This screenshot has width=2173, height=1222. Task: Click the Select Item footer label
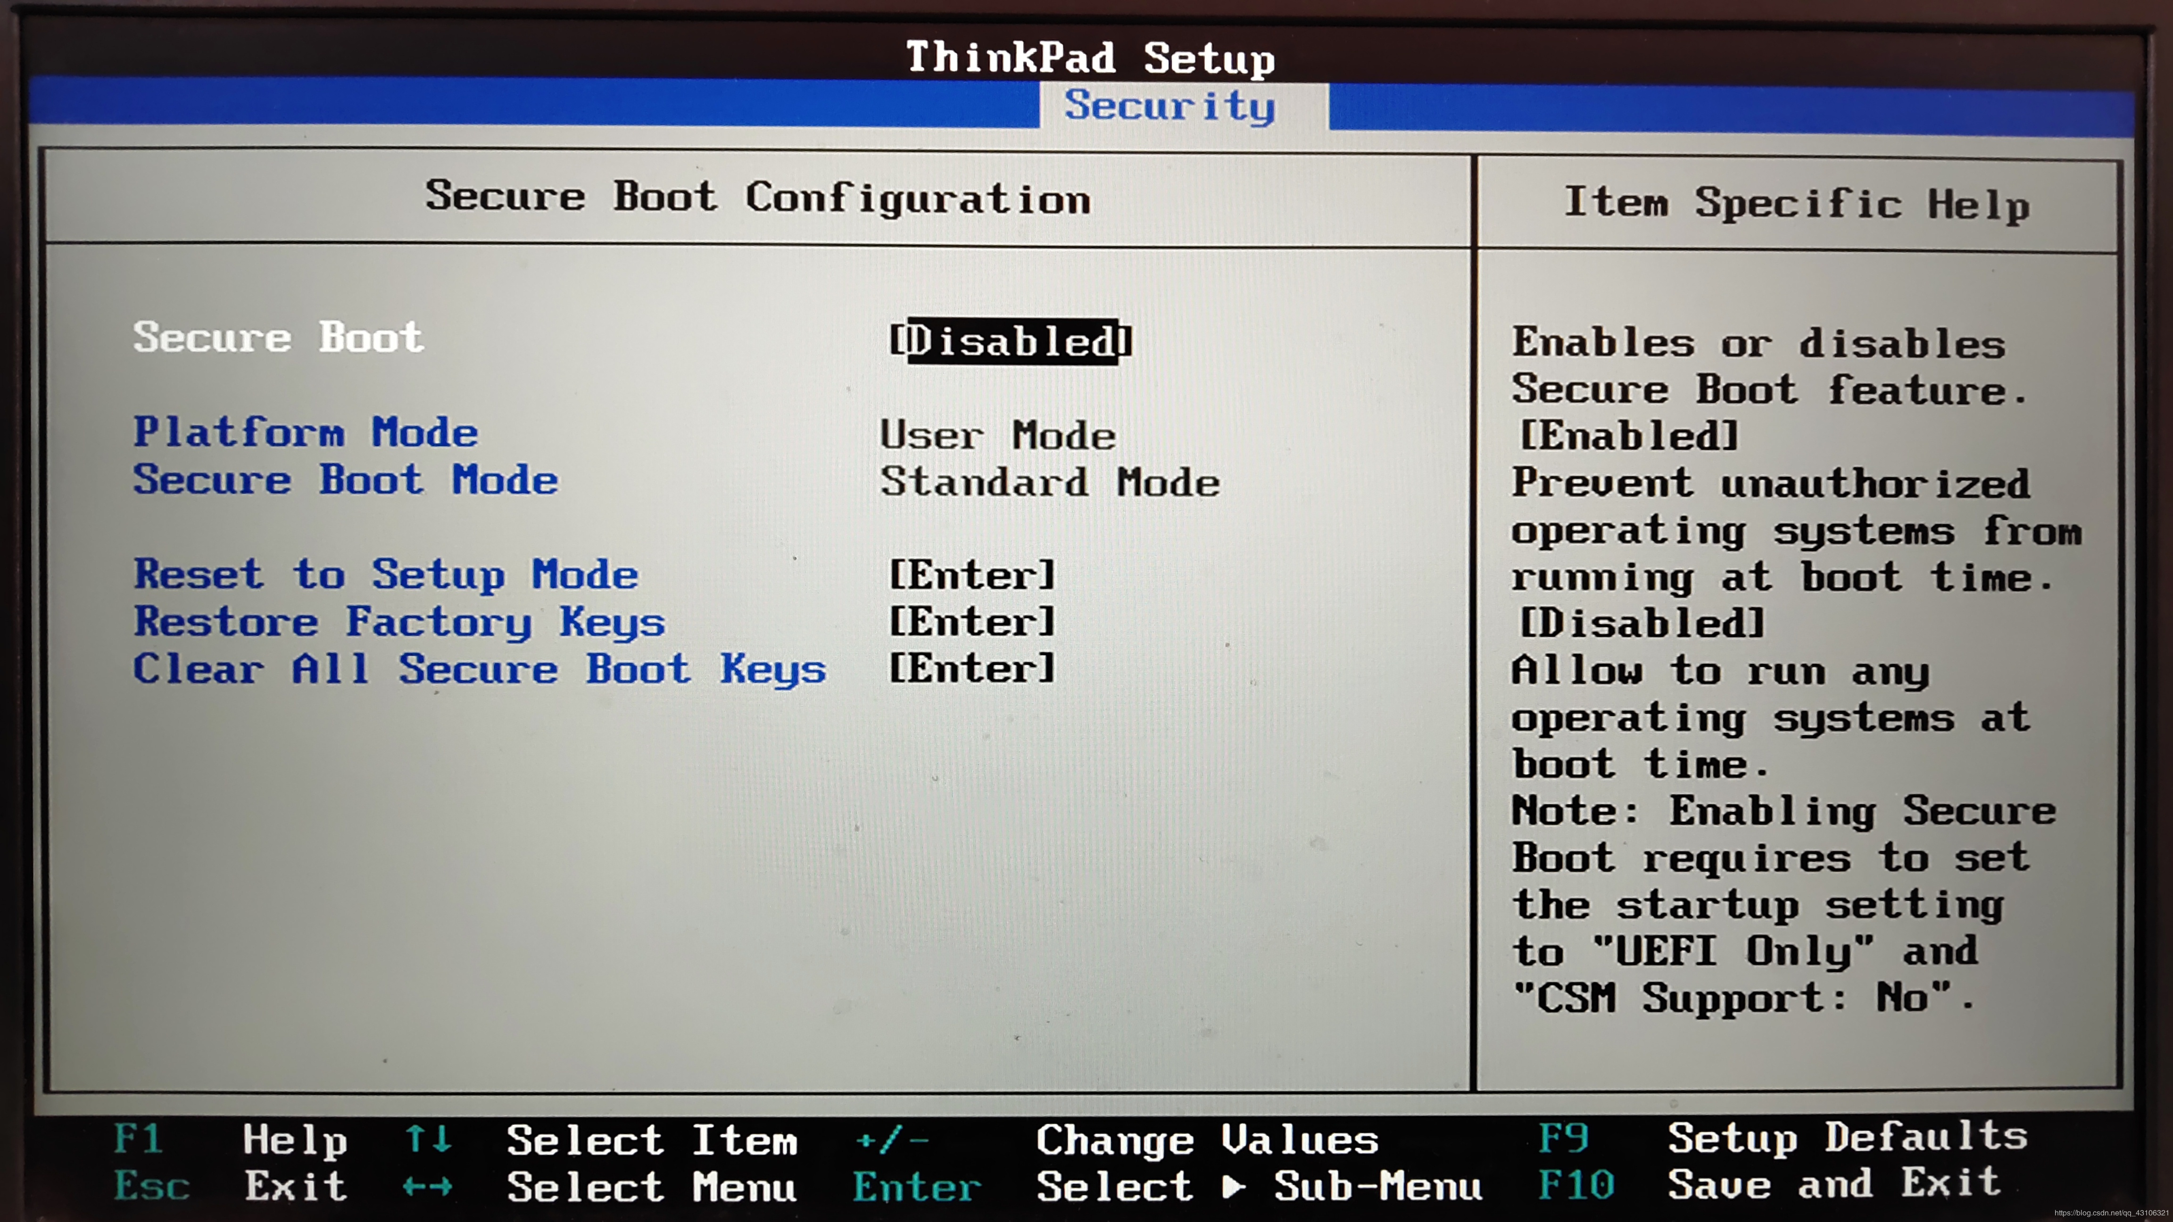651,1141
